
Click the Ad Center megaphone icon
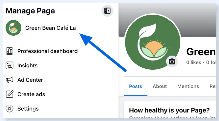coord(10,80)
